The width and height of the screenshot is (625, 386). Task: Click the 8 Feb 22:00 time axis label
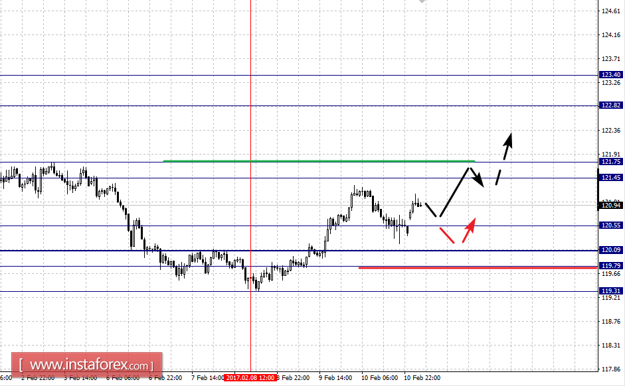tap(294, 377)
